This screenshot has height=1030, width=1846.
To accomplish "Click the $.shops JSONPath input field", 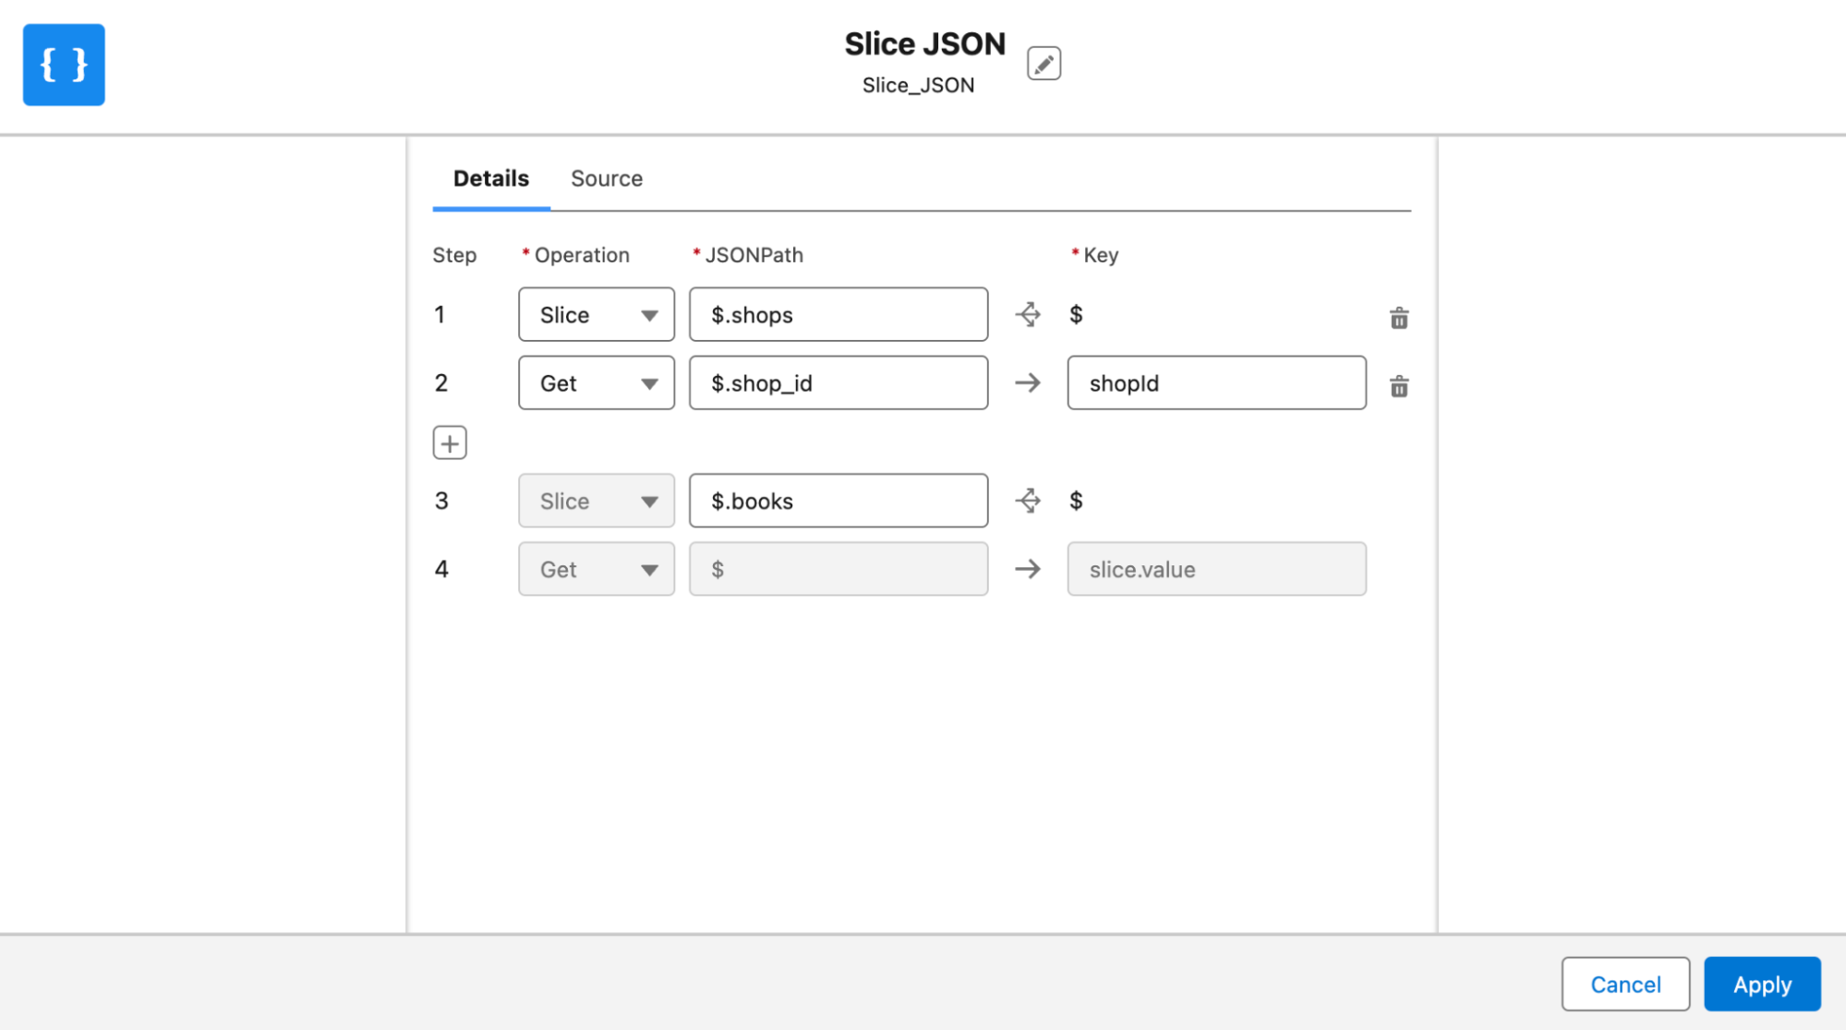I will coord(838,314).
